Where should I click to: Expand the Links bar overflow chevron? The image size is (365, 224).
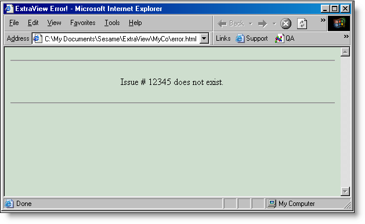point(346,37)
